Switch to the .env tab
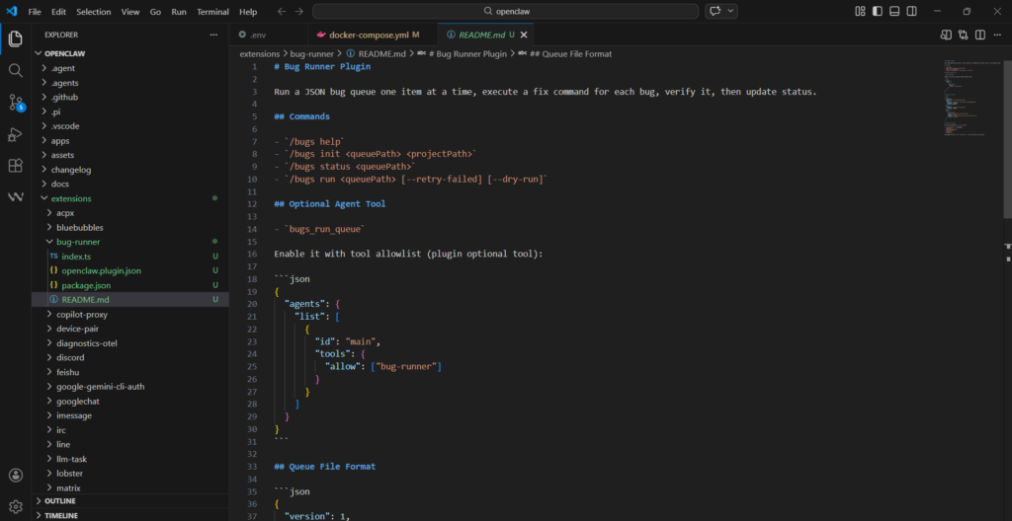Screen dimensions: 1012x521 pyautogui.click(x=267, y=35)
